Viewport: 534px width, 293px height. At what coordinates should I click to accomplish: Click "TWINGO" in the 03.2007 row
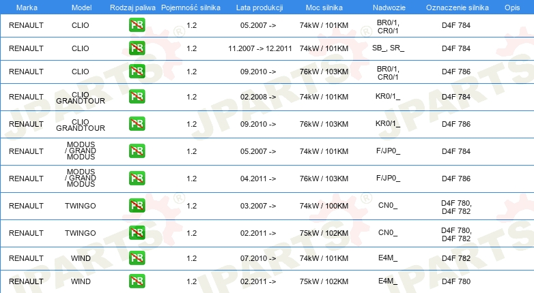81,206
